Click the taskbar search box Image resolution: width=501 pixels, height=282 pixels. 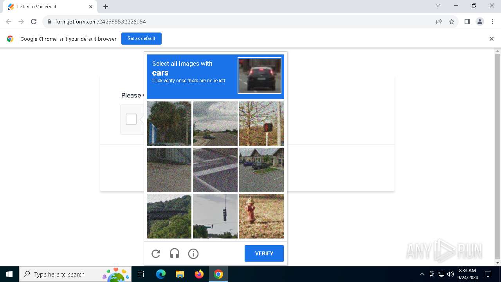tap(76, 274)
